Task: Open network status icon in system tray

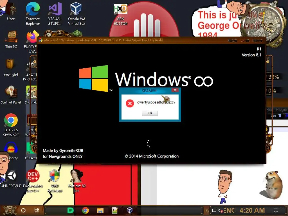Action: (x=214, y=210)
